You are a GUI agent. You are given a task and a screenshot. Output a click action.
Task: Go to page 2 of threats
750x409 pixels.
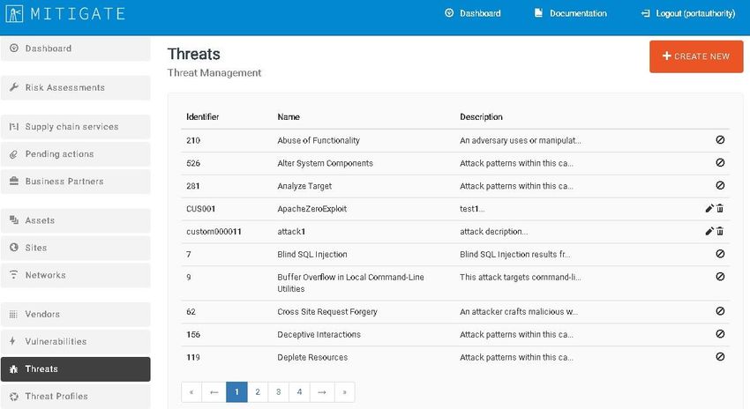pyautogui.click(x=258, y=391)
